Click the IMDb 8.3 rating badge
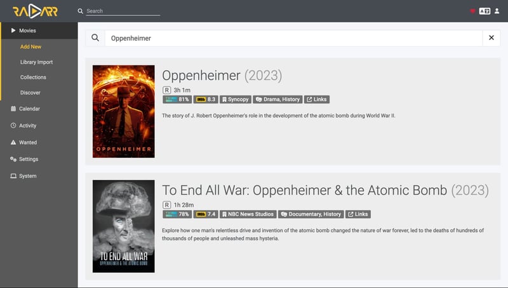Image resolution: width=508 pixels, height=288 pixels. (206, 100)
